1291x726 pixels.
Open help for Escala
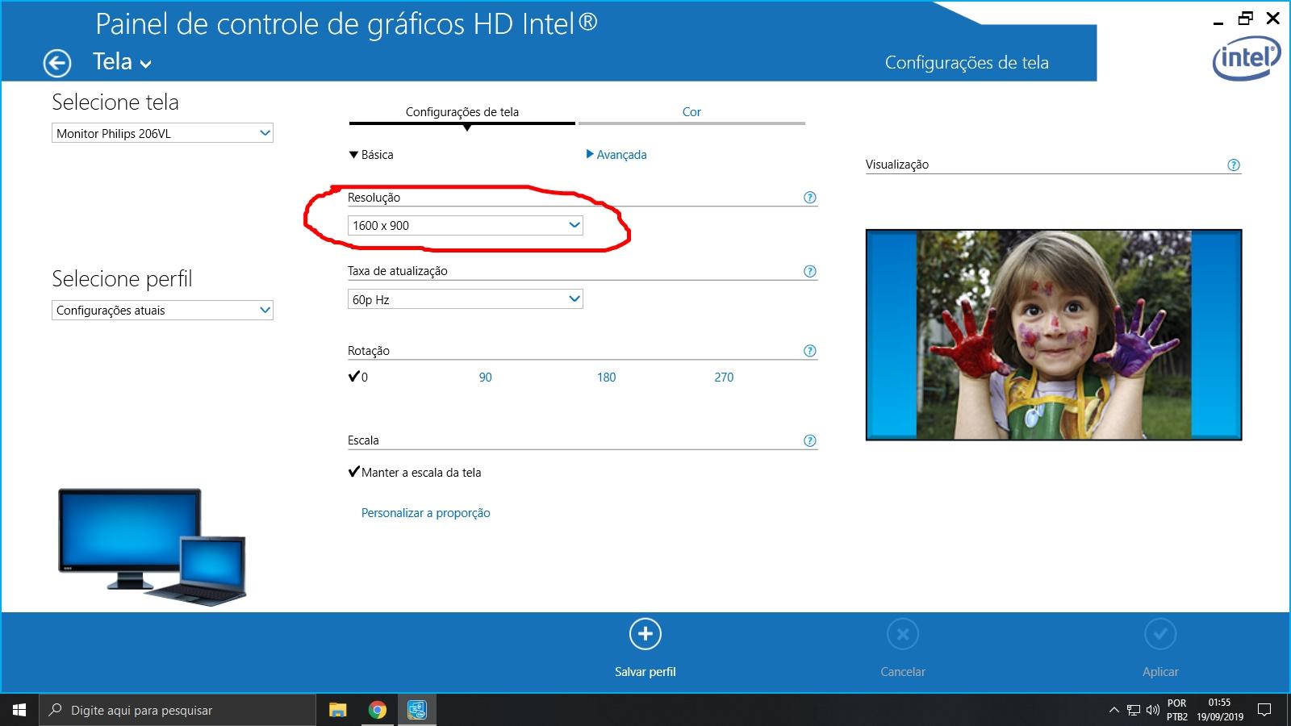point(810,440)
